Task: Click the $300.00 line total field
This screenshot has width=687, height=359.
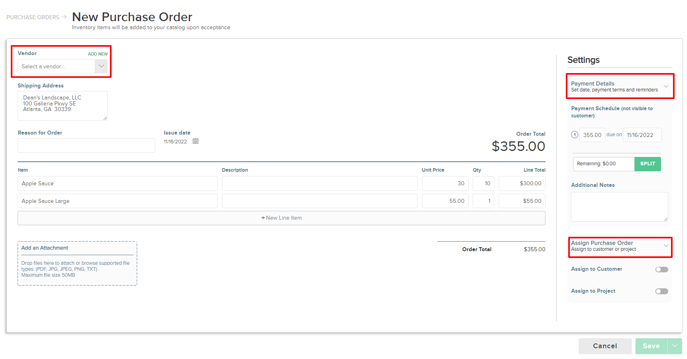Action: pos(522,183)
